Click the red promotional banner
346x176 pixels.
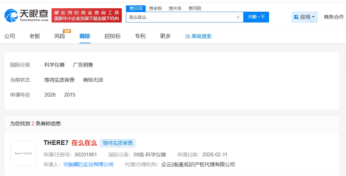pyautogui.click(x=87, y=16)
